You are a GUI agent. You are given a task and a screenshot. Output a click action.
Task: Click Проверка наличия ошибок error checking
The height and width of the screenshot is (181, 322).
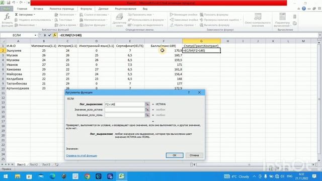[x=220, y=20]
